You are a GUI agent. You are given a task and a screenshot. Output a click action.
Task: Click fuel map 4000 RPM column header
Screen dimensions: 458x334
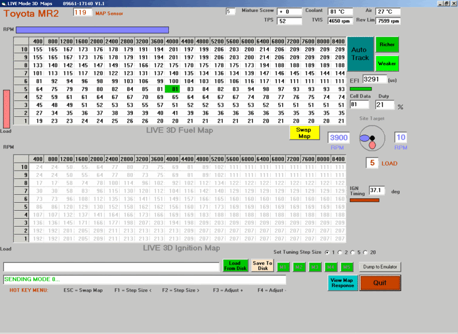(x=172, y=41)
